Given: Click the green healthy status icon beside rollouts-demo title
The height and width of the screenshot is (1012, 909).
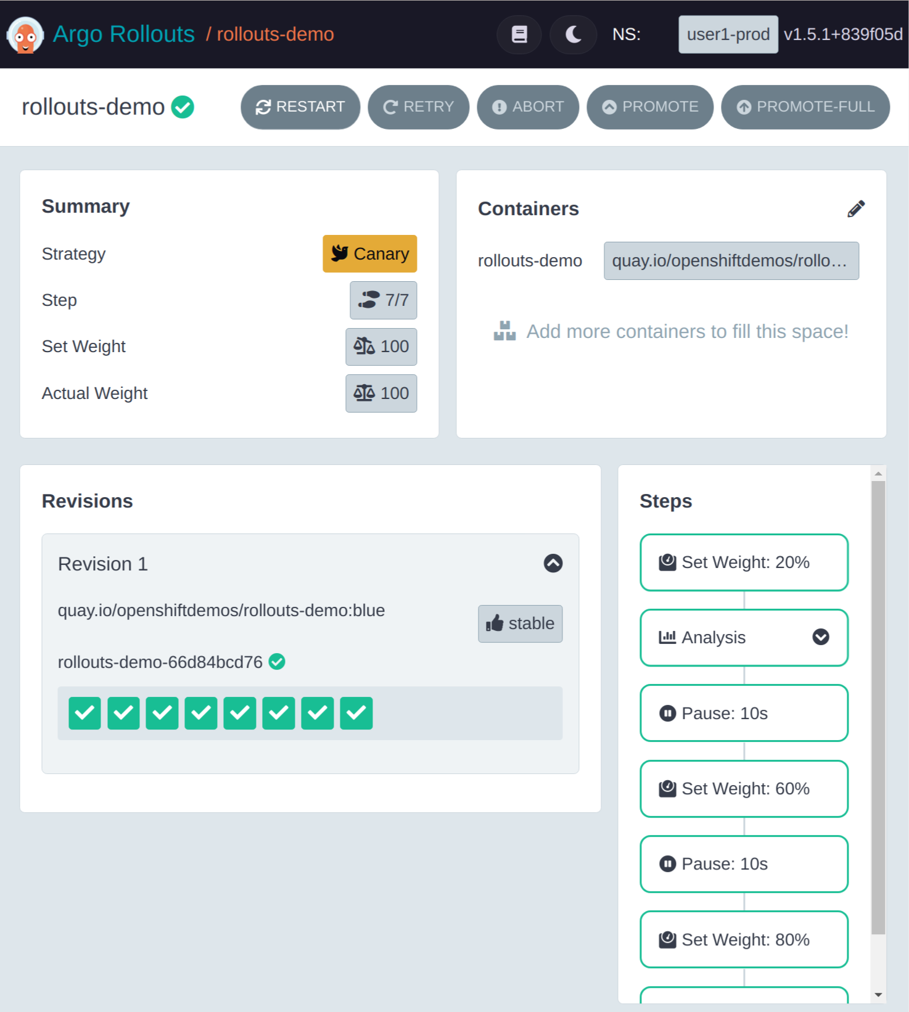Looking at the screenshot, I should (183, 107).
